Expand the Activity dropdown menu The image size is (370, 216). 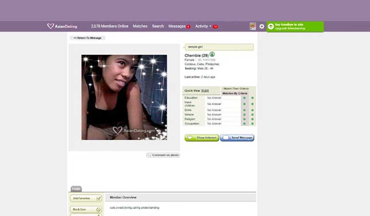(x=210, y=26)
